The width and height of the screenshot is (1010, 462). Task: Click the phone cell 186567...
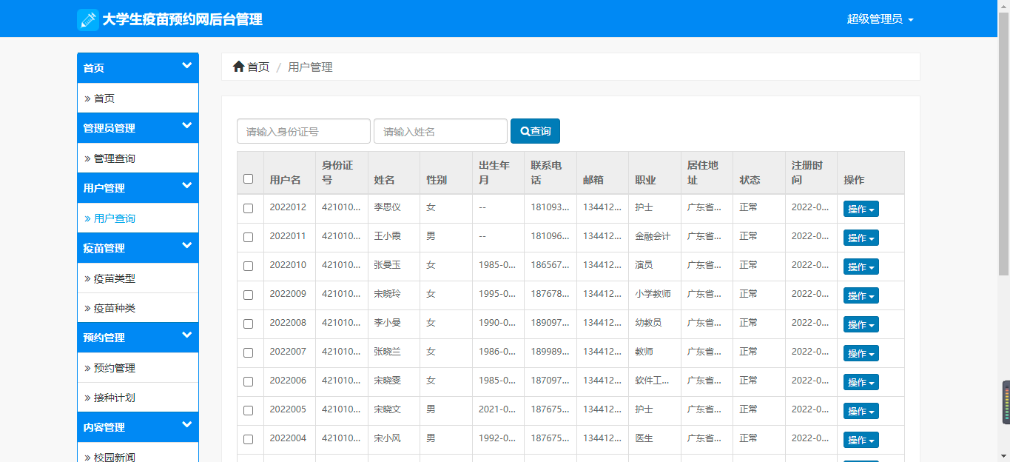[x=550, y=265]
